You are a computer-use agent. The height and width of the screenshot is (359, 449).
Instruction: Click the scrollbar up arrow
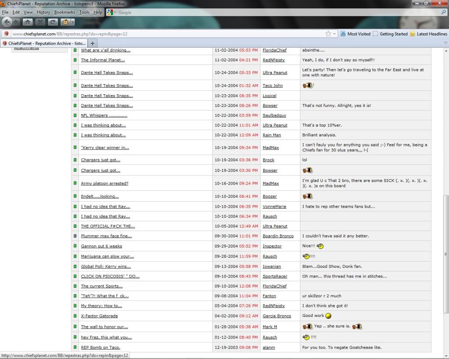[445, 51]
